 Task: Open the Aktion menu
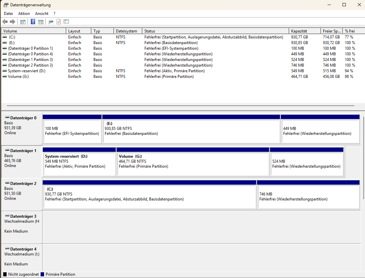[x=24, y=14]
